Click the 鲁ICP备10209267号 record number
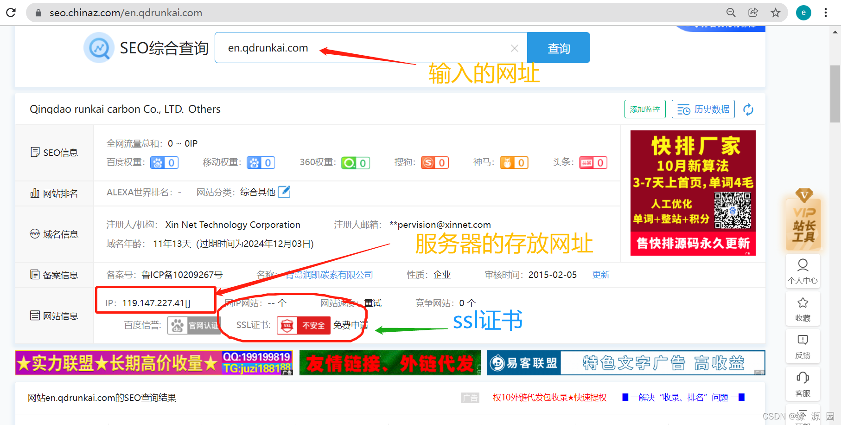 [x=182, y=275]
